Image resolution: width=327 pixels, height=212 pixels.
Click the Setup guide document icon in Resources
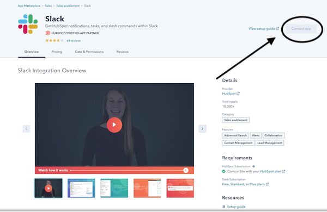[224, 207]
